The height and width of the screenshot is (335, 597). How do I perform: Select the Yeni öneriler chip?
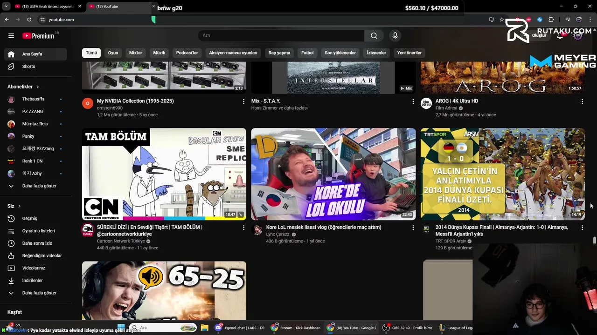tap(410, 53)
